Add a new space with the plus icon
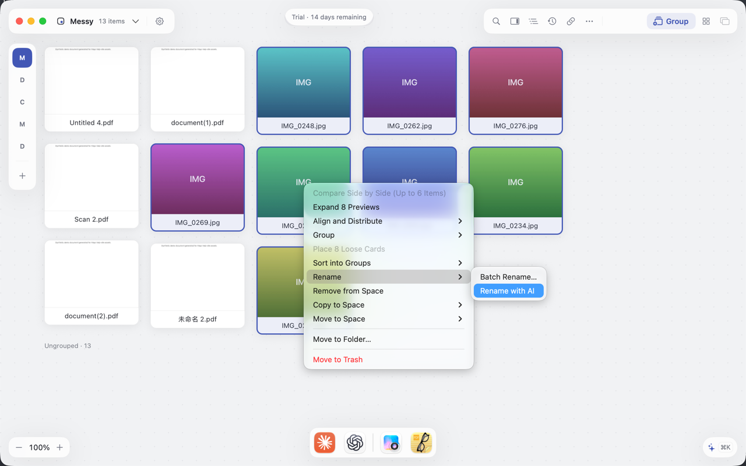 pyautogui.click(x=22, y=175)
